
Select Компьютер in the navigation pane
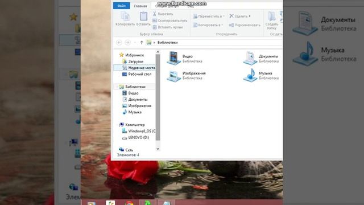[x=132, y=125]
